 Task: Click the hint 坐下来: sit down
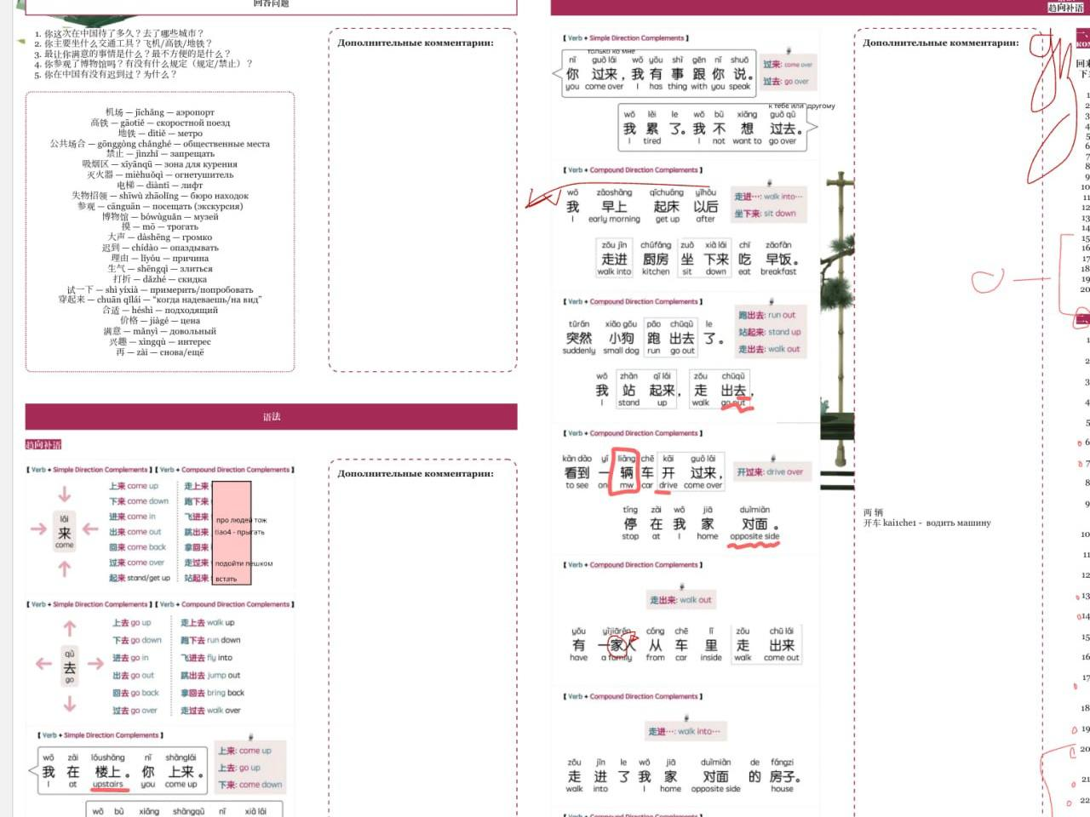[765, 214]
